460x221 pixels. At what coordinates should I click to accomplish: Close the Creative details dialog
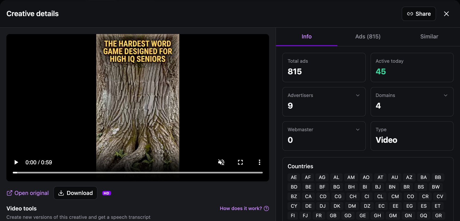[446, 14]
